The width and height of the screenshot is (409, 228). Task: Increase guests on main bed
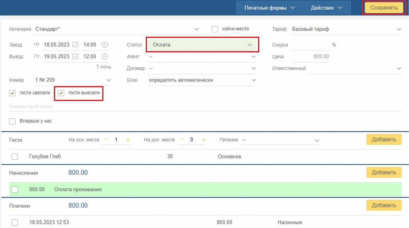tap(128, 140)
